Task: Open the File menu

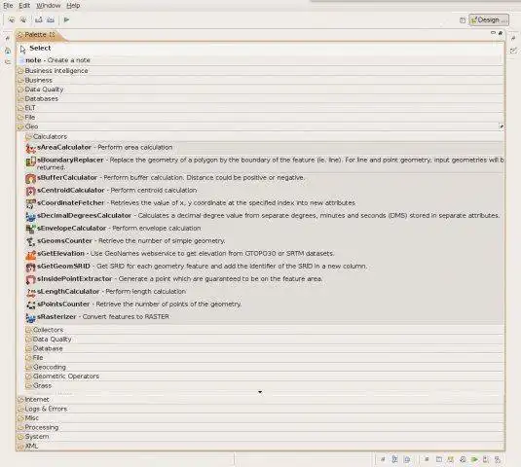Action: point(8,5)
